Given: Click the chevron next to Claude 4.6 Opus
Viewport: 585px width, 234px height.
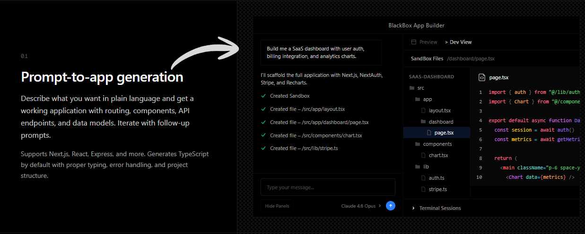Looking at the screenshot, I should 379,206.
